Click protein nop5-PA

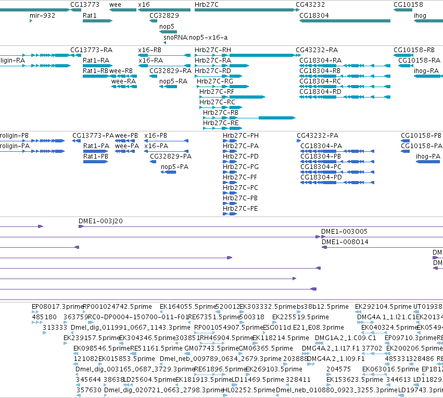pos(174,167)
